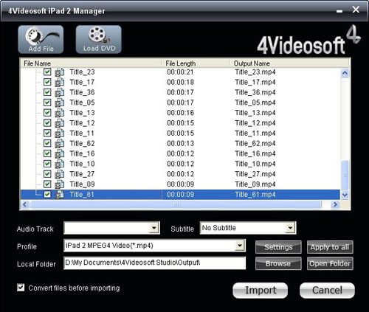Uncheck the Title_17 checkbox
This screenshot has height=312, width=369.
point(47,82)
